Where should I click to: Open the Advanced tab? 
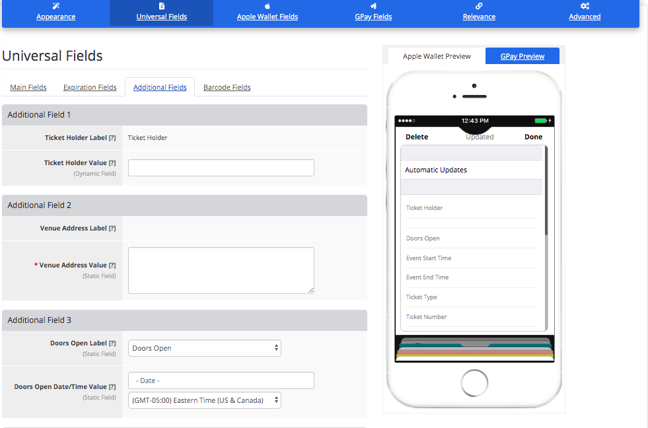coord(585,17)
